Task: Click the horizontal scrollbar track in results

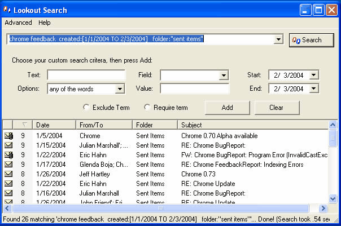Action: (160, 208)
